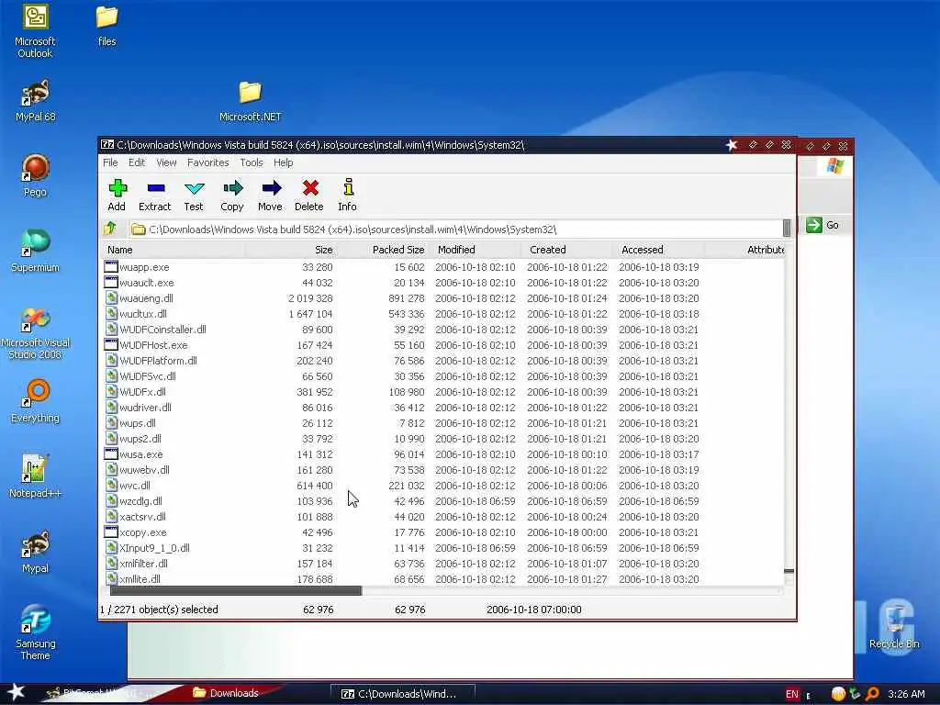
Task: Select file wups2.dll
Action: click(140, 438)
